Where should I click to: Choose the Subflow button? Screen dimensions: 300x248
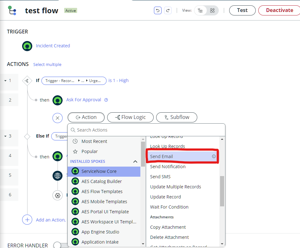click(x=177, y=117)
